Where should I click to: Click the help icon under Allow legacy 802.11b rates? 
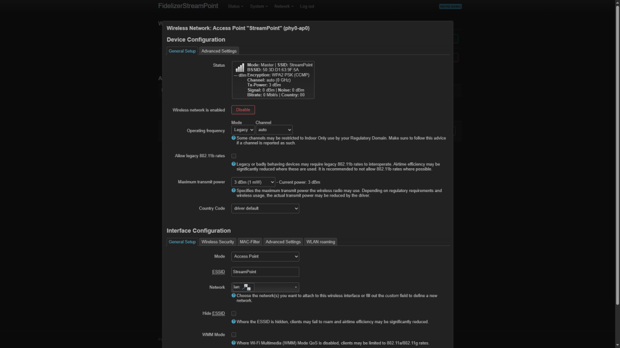click(x=234, y=164)
